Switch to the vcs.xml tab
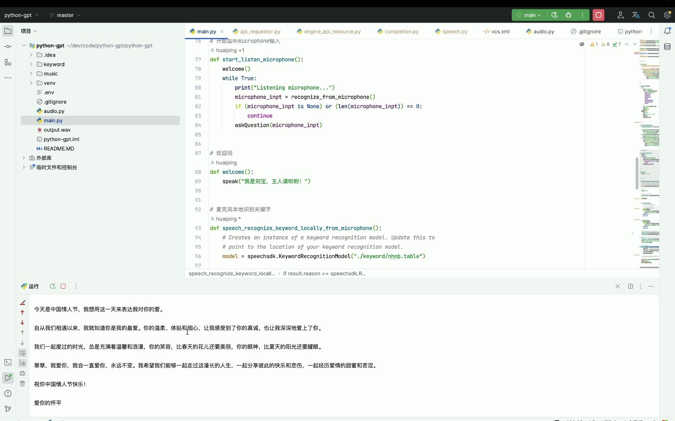 (x=497, y=31)
